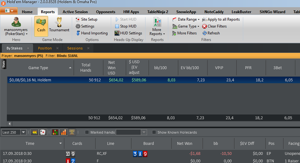Click the orange bar chart icon
Viewport: 300px width, 163px height.
pyautogui.click(x=63, y=133)
